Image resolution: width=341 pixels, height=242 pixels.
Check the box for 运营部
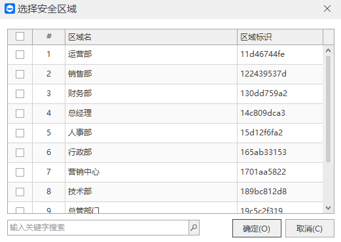point(20,54)
